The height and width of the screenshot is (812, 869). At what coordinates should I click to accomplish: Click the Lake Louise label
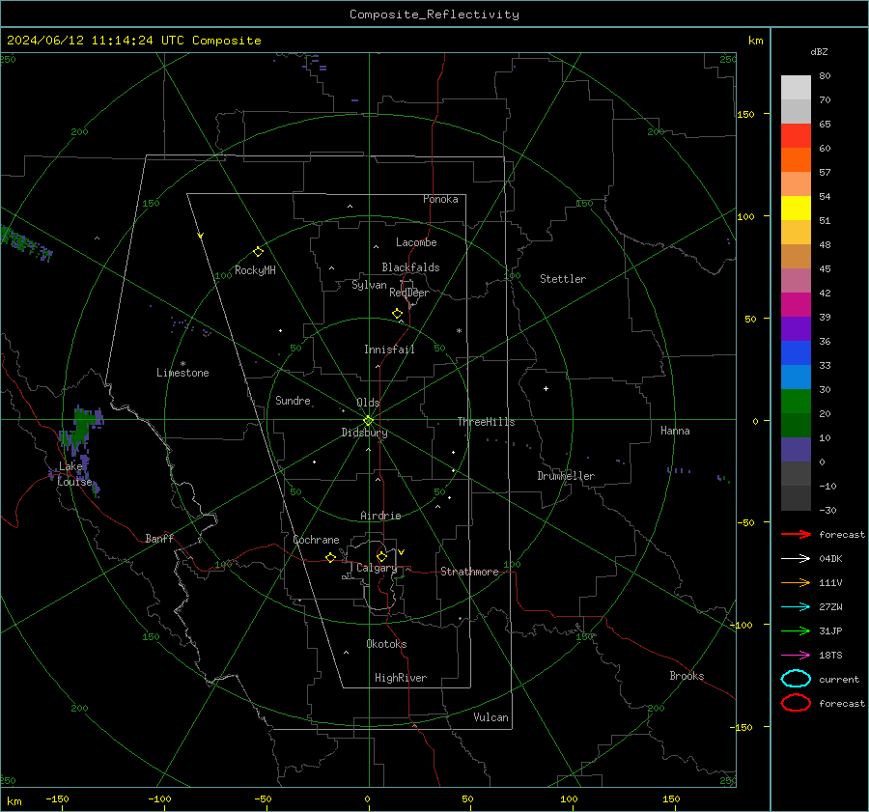click(74, 474)
